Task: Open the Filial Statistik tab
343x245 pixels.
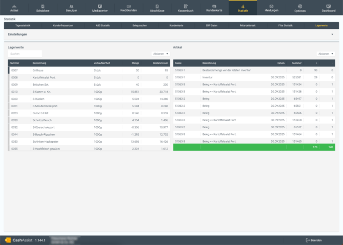Action: pos(285,25)
